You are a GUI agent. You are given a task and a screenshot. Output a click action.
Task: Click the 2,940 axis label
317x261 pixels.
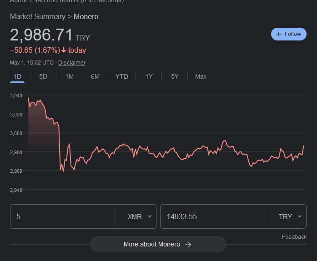click(x=16, y=190)
